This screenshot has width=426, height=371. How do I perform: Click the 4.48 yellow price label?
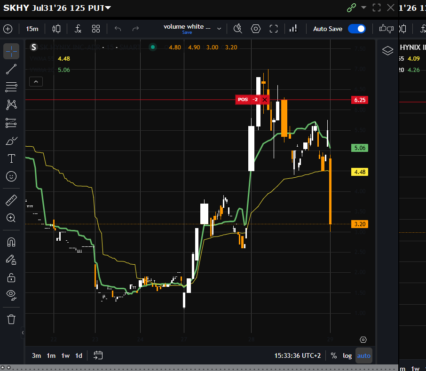click(x=360, y=172)
